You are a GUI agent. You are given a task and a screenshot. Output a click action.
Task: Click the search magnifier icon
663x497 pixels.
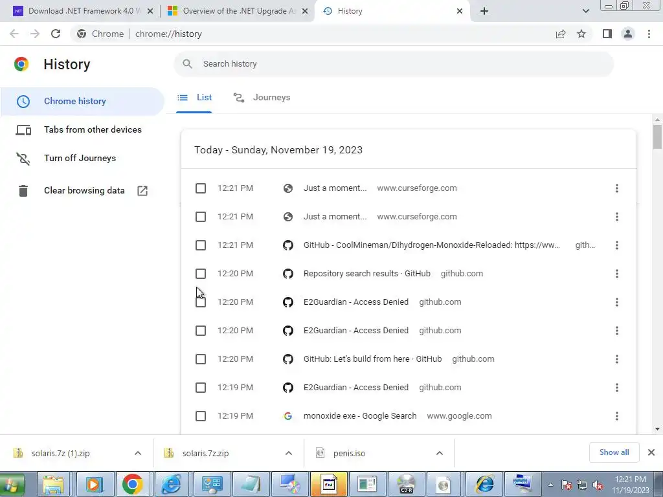(187, 64)
